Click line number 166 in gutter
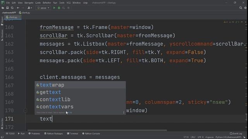 pyautogui.click(x=9, y=77)
